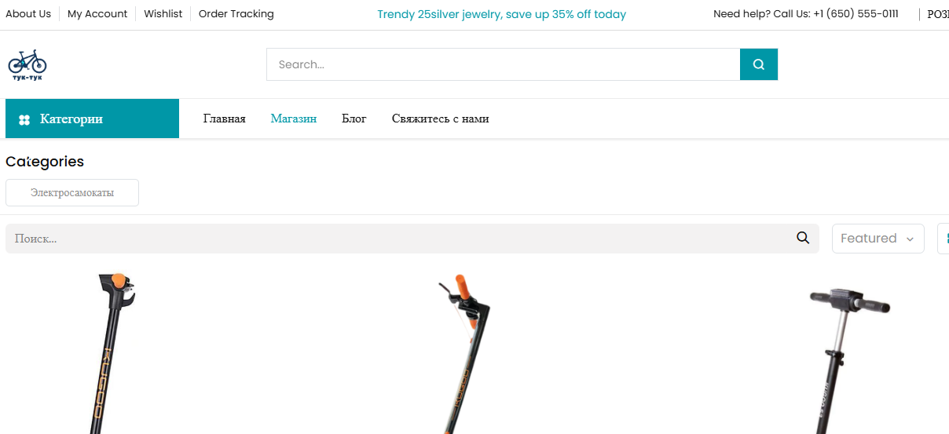Expand the Категории menu panel
This screenshot has height=434, width=949.
(x=92, y=119)
